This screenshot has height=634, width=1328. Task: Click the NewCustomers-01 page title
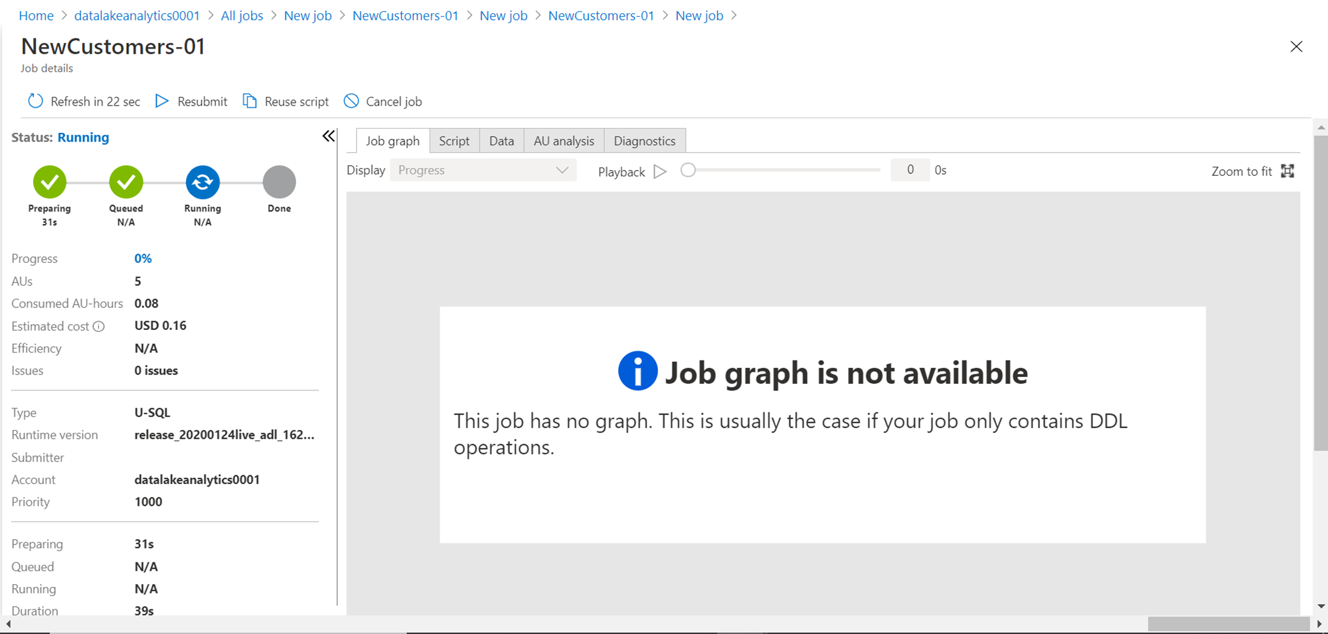[113, 46]
